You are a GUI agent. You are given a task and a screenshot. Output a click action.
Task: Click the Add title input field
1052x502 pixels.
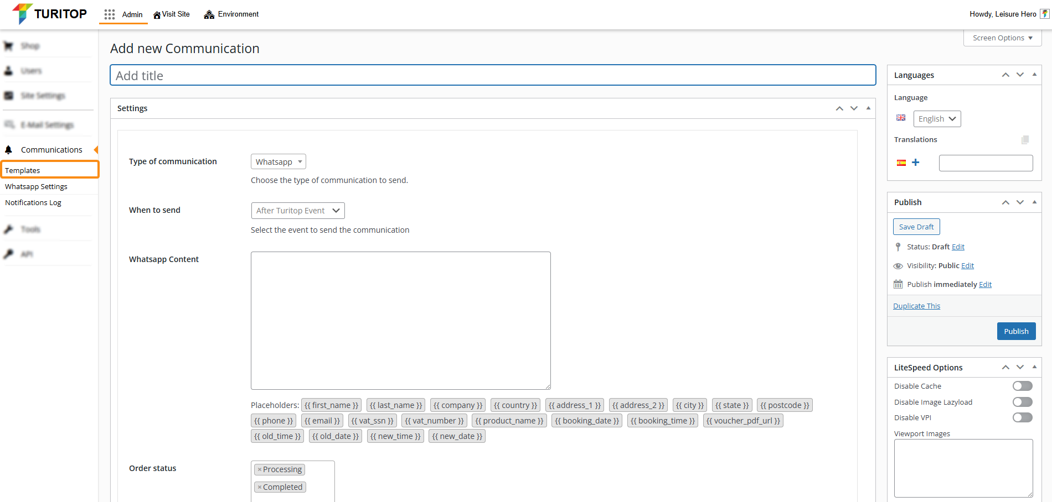click(492, 76)
